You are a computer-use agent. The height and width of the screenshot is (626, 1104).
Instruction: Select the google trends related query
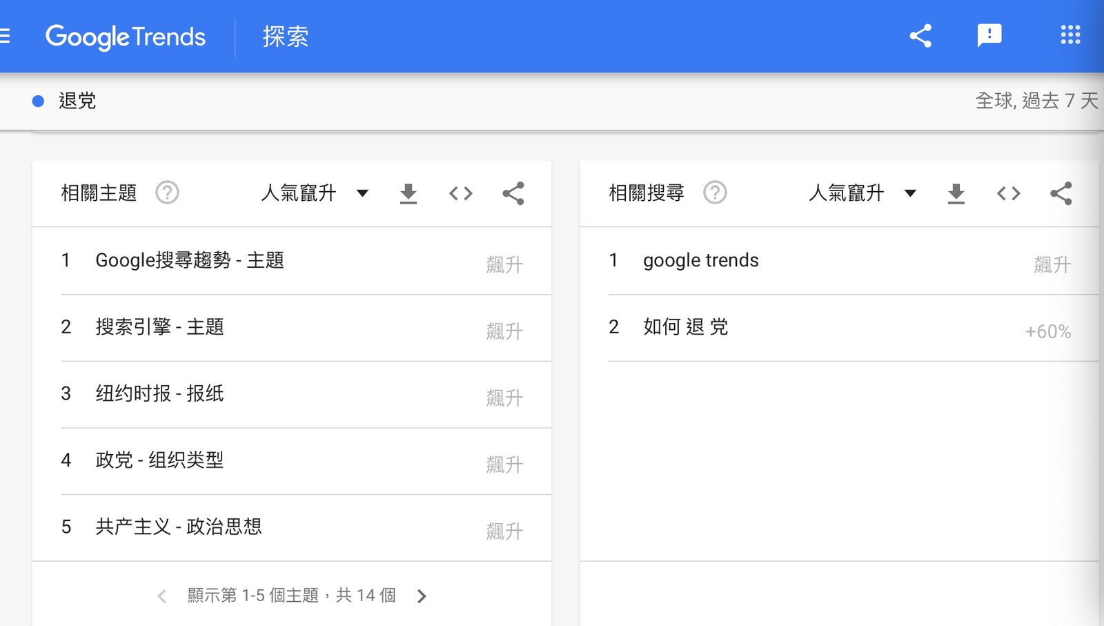pyautogui.click(x=700, y=260)
